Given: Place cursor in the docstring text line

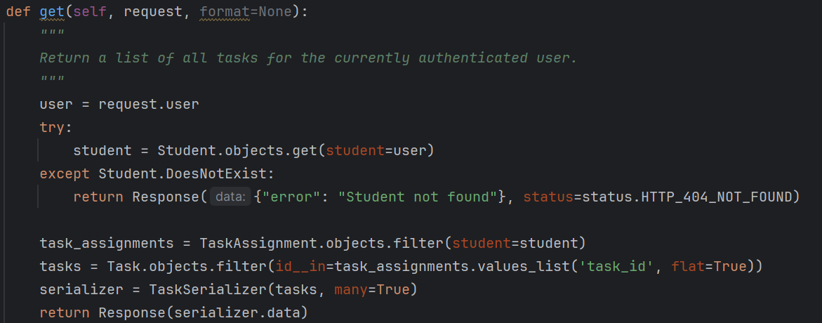Looking at the screenshot, I should point(308,58).
